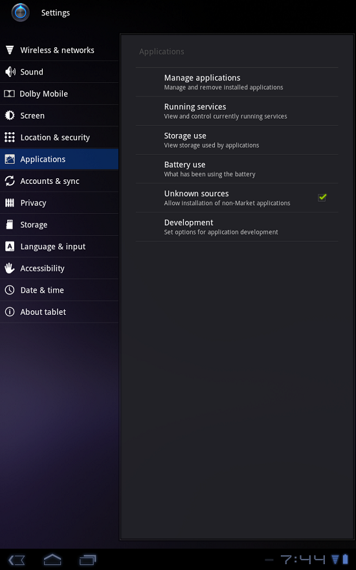The image size is (356, 570).
Task: Tap the 7:44 clock in system bar
Action: tap(303, 560)
